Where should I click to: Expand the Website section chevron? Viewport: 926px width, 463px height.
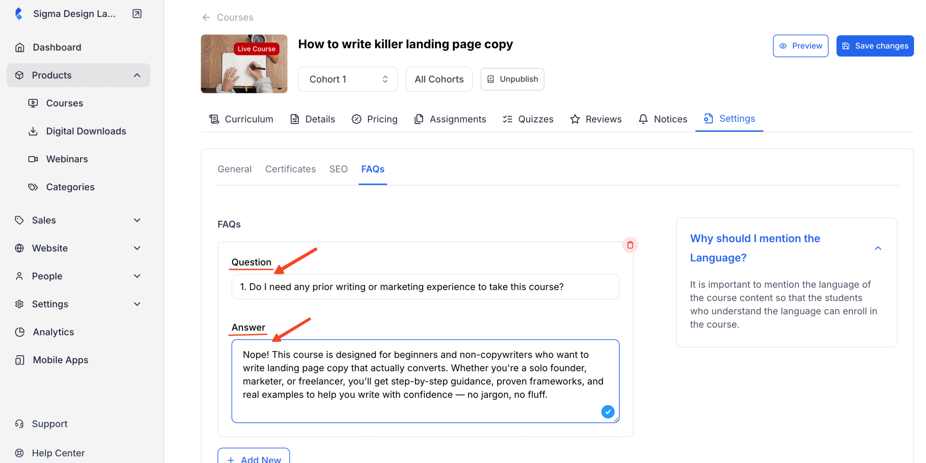(137, 248)
